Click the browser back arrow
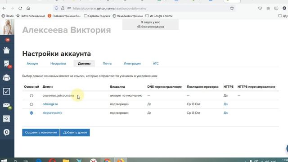The image size is (288, 162). click(x=4, y=8)
